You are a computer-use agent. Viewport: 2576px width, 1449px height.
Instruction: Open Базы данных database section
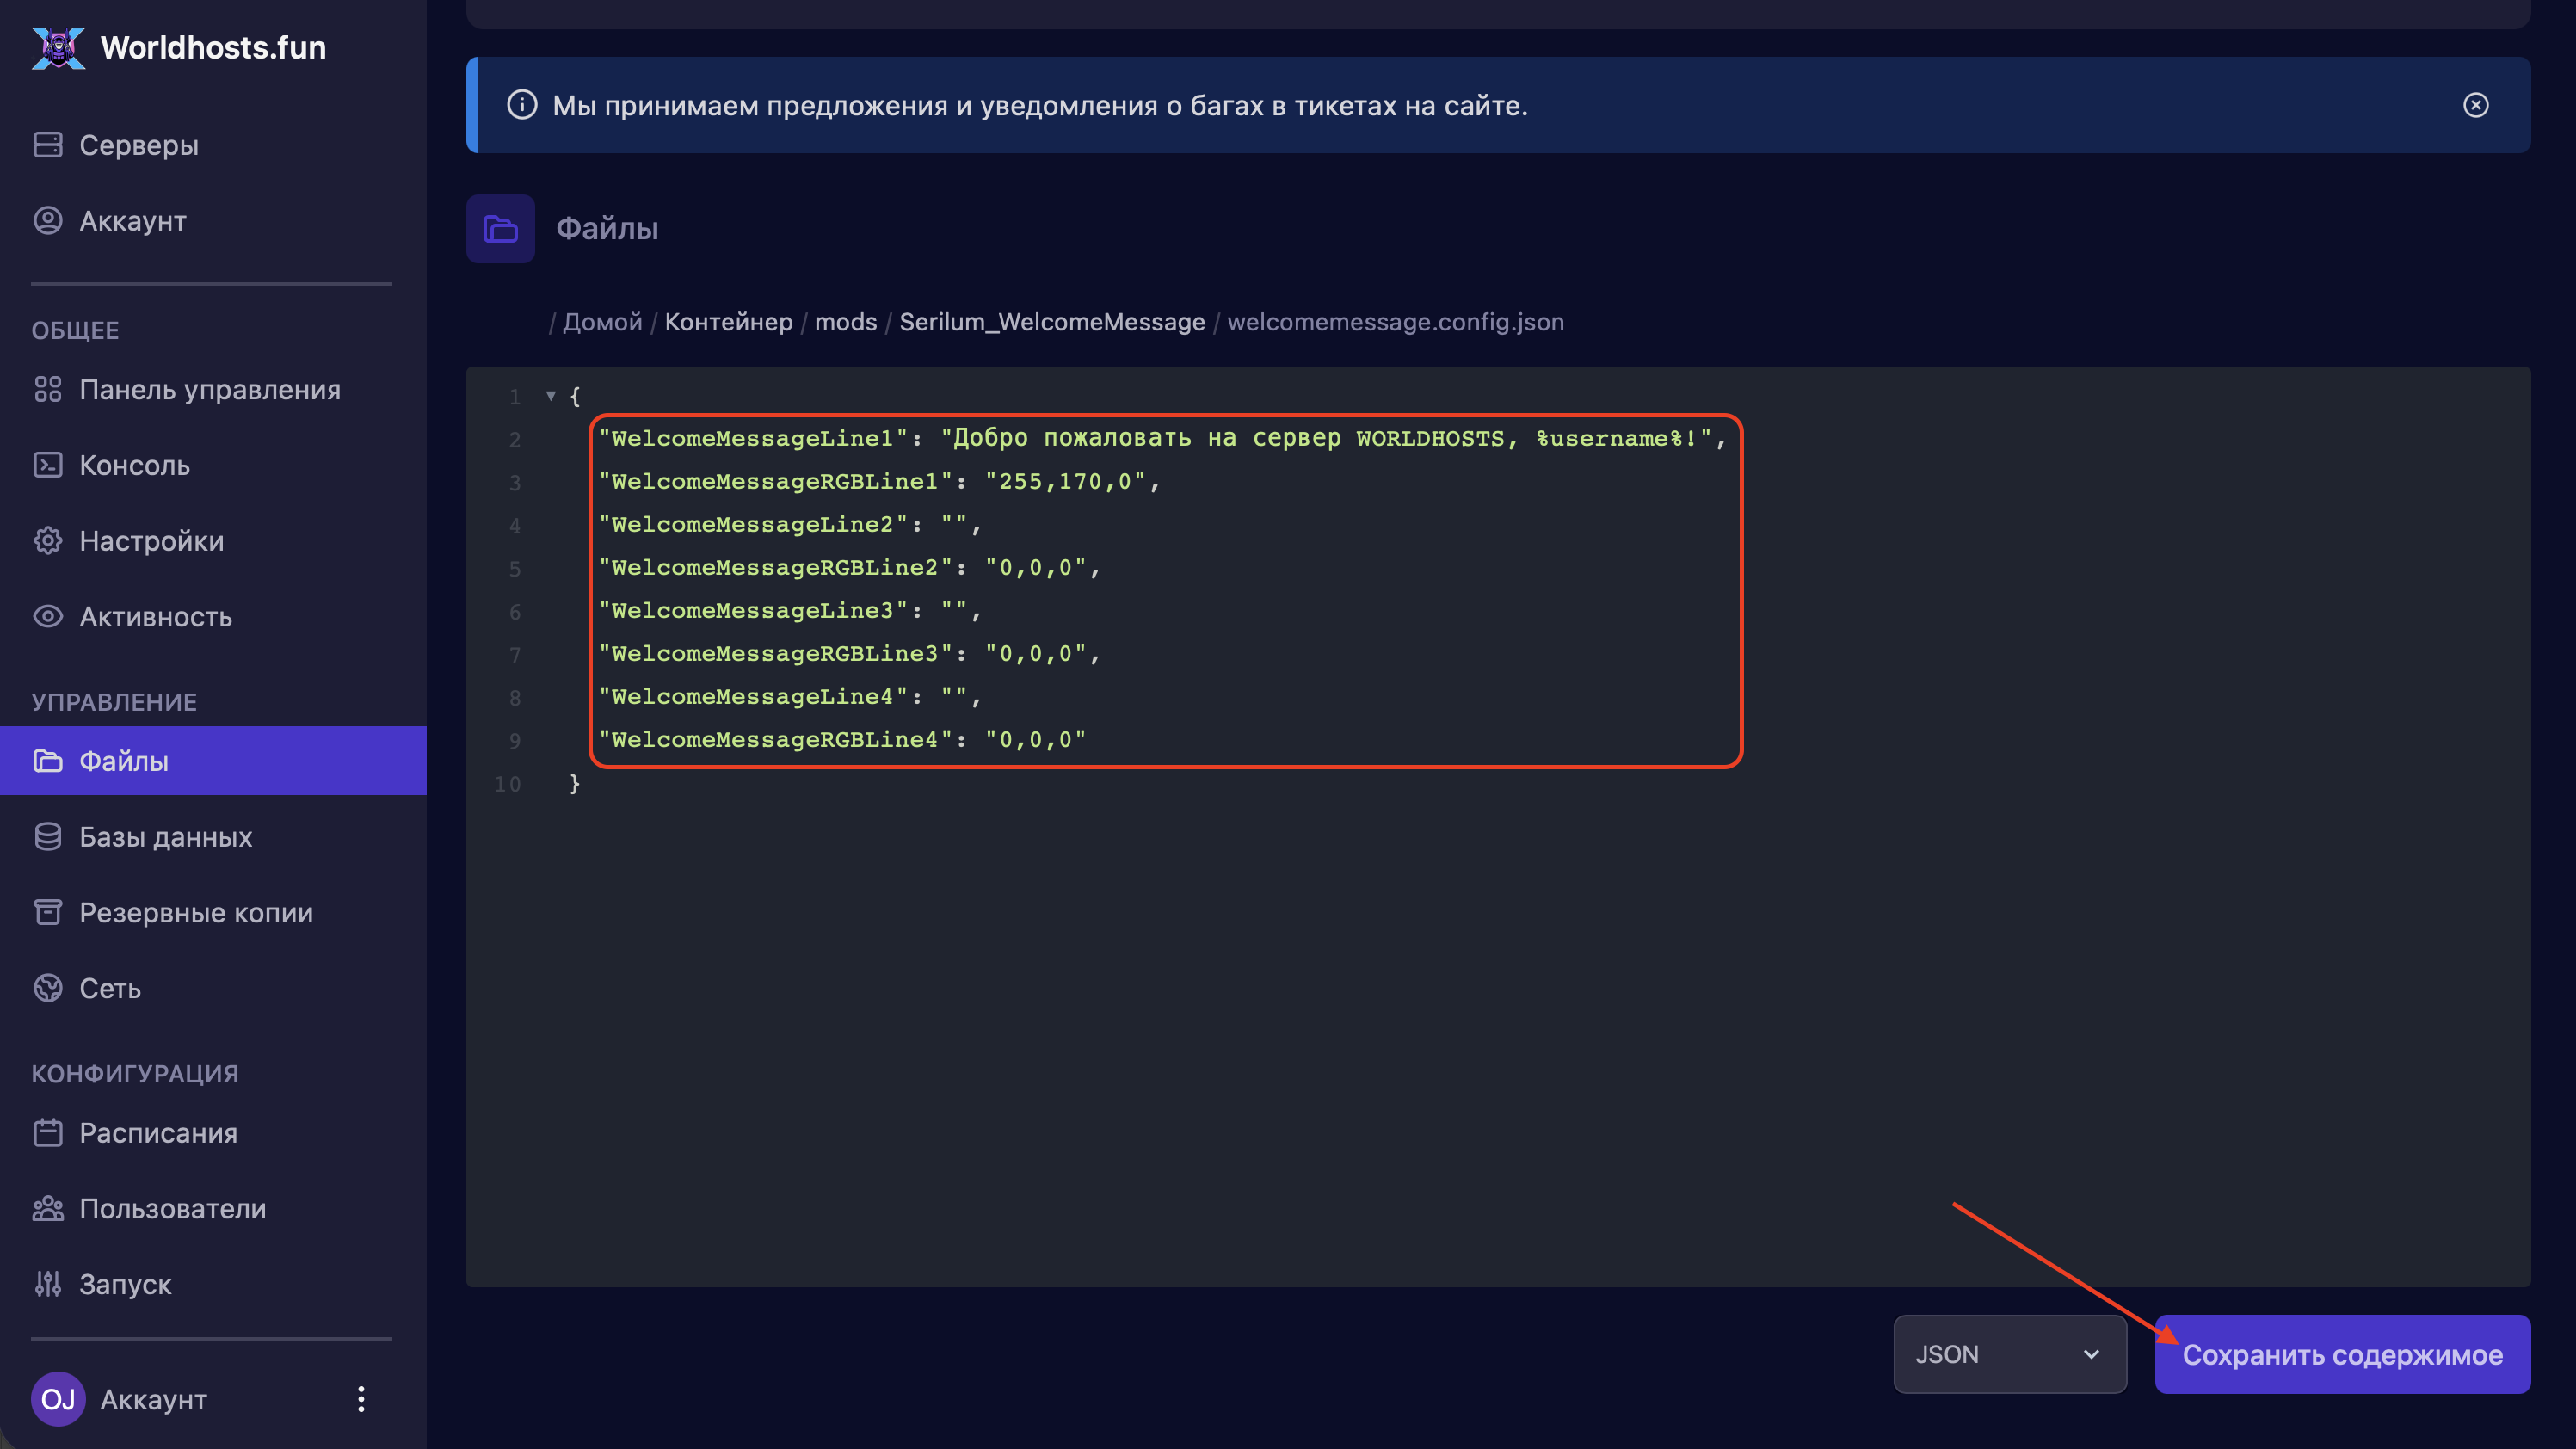[165, 837]
